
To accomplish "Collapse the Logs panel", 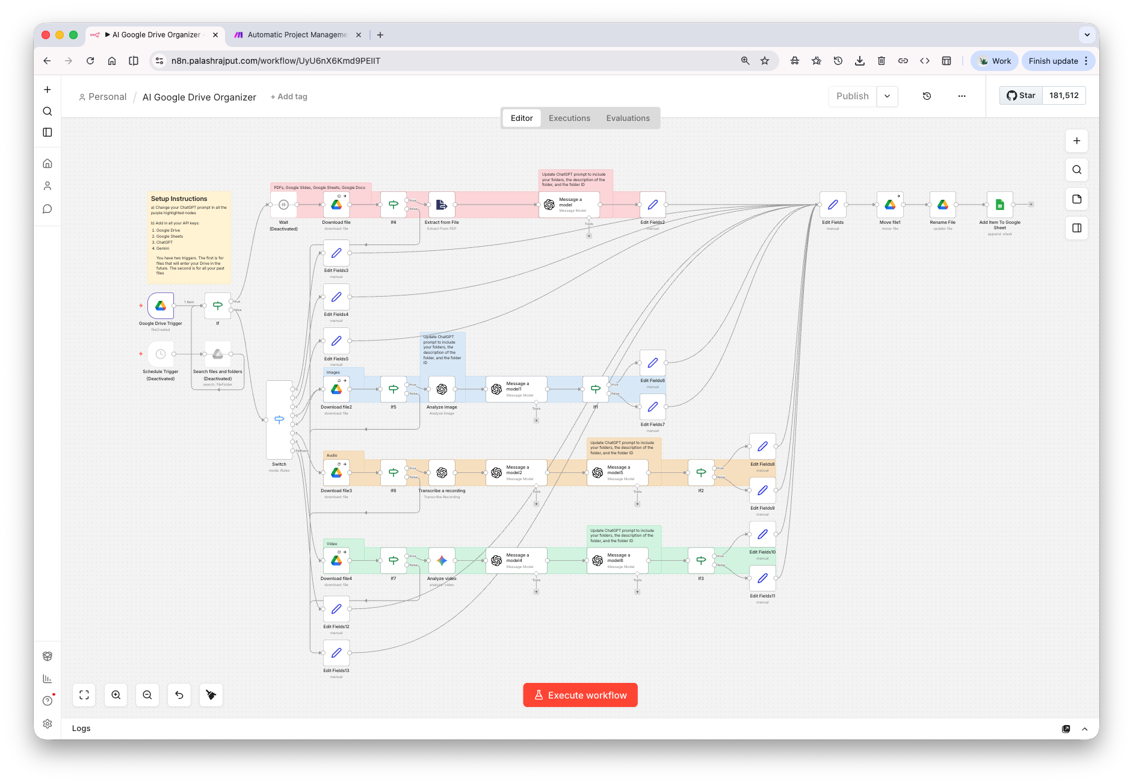I will 1085,729.
